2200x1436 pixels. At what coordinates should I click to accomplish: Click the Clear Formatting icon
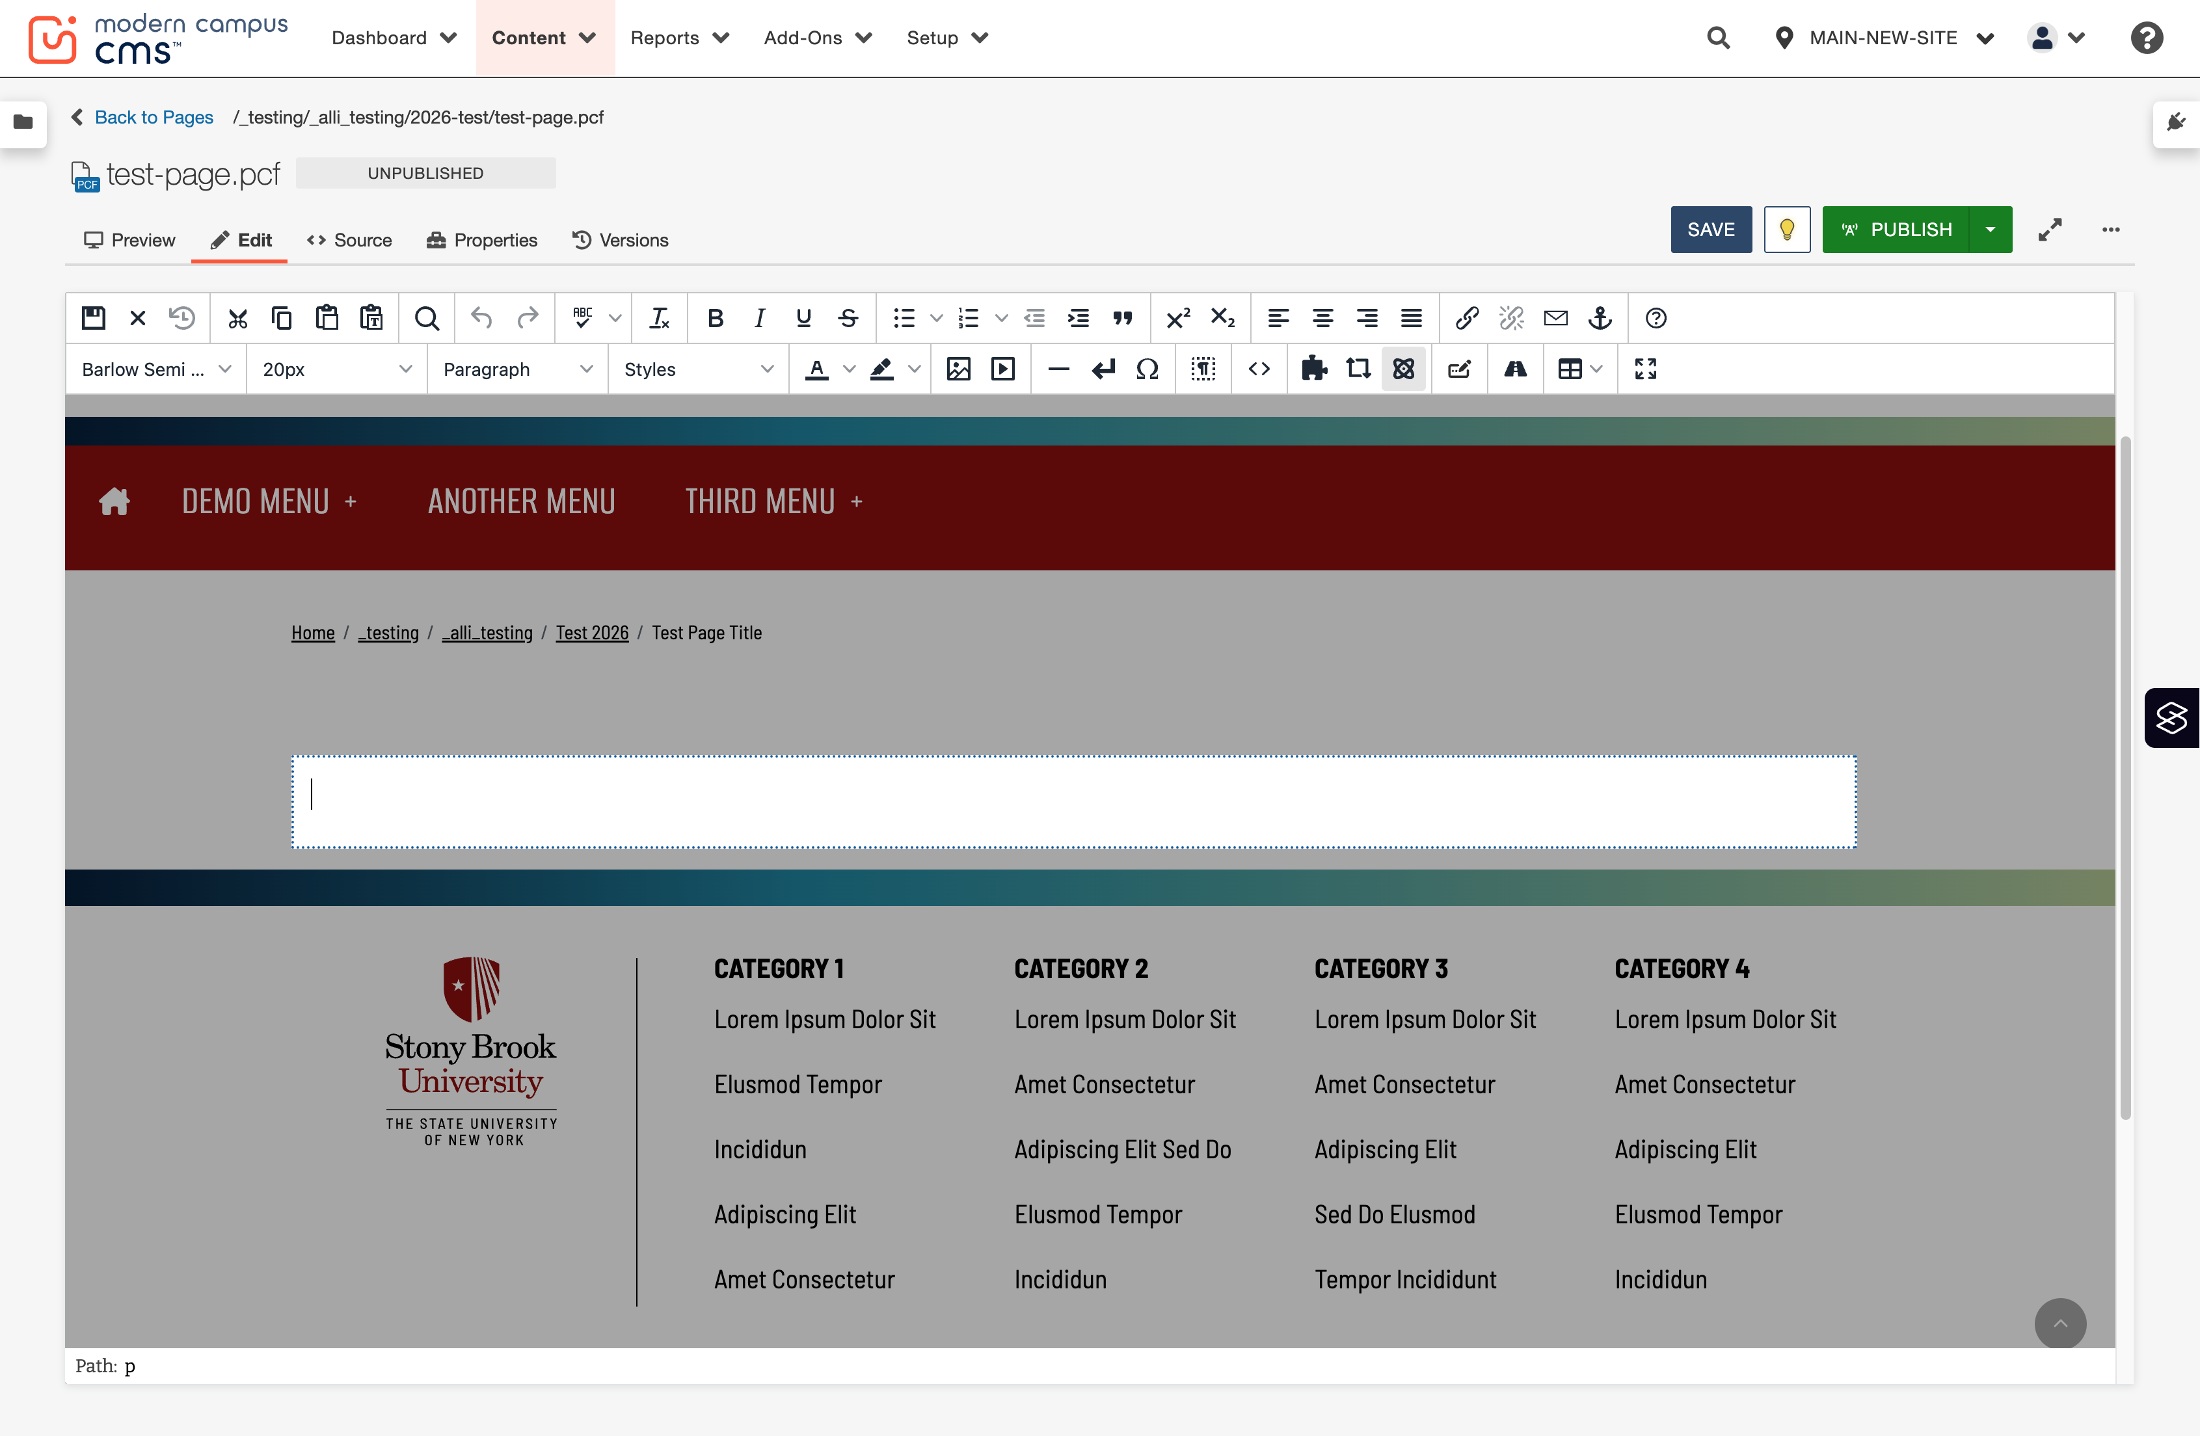click(659, 318)
